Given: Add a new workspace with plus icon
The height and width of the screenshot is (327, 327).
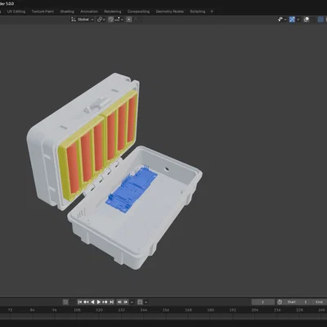Looking at the screenshot, I should 212,11.
